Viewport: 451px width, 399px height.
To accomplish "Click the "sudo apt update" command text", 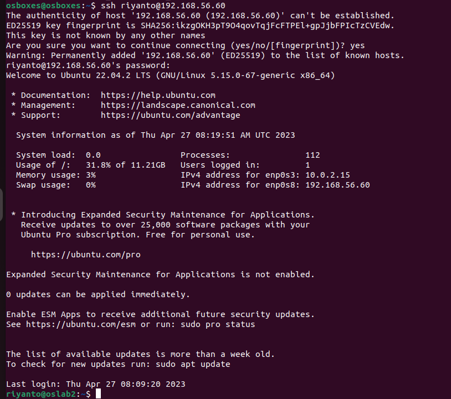I will tap(193, 364).
